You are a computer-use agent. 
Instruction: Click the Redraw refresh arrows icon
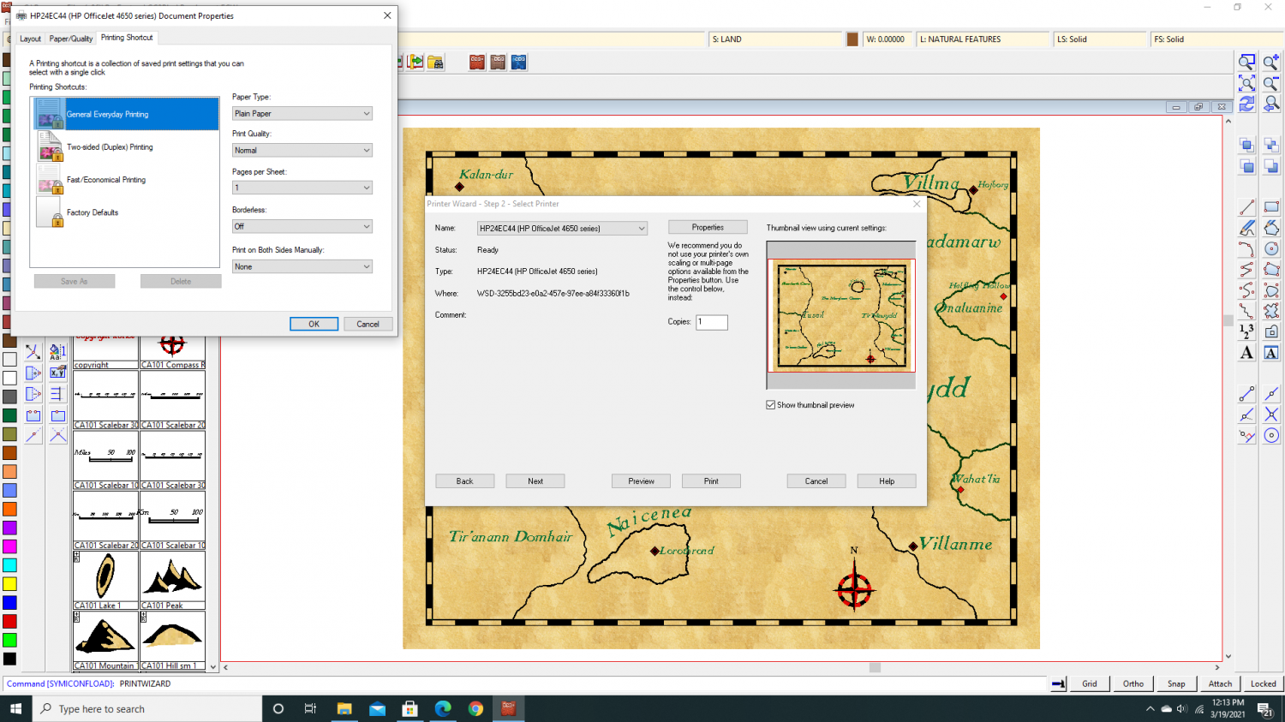(1247, 104)
